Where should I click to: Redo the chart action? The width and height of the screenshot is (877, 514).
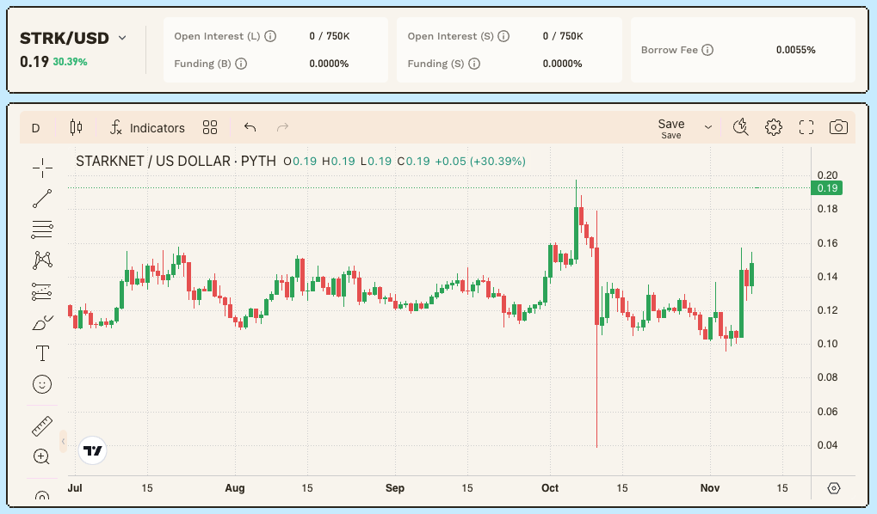tap(282, 127)
